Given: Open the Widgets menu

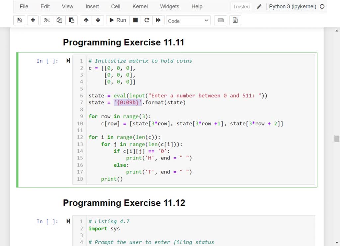Looking at the screenshot, I should 169,6.
